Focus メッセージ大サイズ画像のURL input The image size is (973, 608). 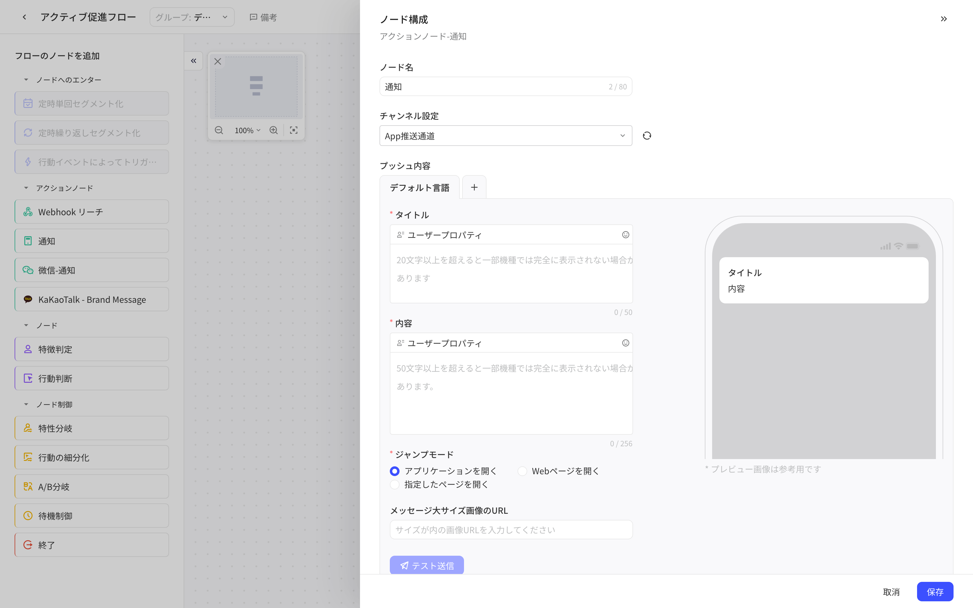pyautogui.click(x=511, y=530)
